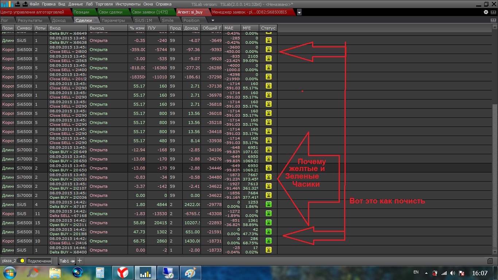498x280 pixels.
Task: Click the green status icon in the -22893 row
Action: 269,222
